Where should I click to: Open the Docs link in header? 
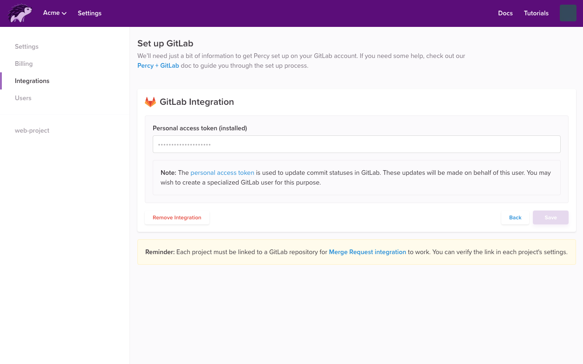[505, 13]
